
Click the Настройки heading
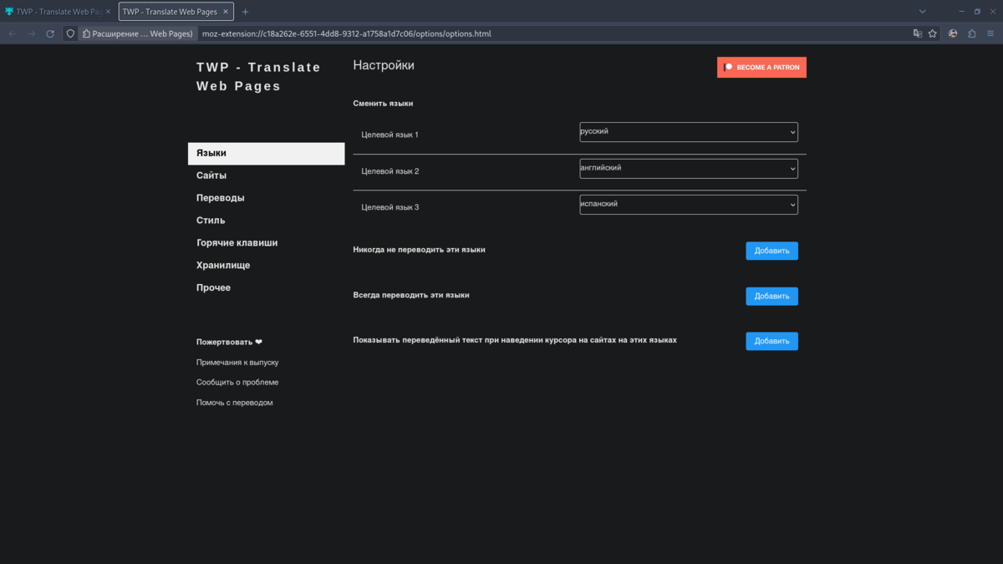(384, 65)
